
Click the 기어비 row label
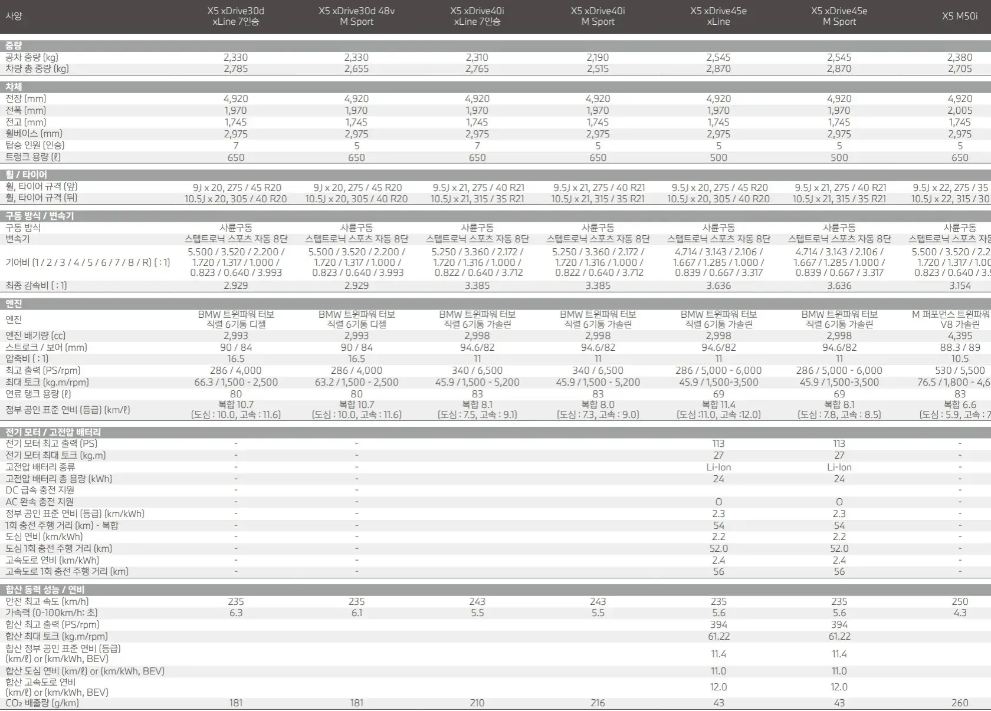(87, 262)
